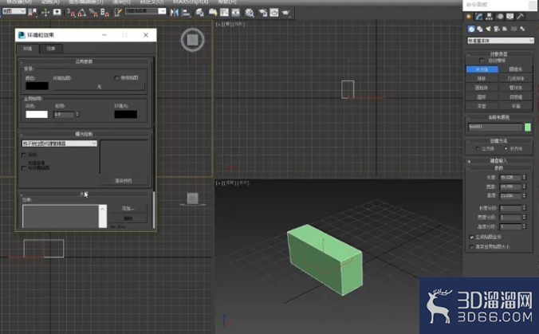Click the Edit Named Selection Sets icon
The height and width of the screenshot is (334, 539).
pyautogui.click(x=117, y=13)
